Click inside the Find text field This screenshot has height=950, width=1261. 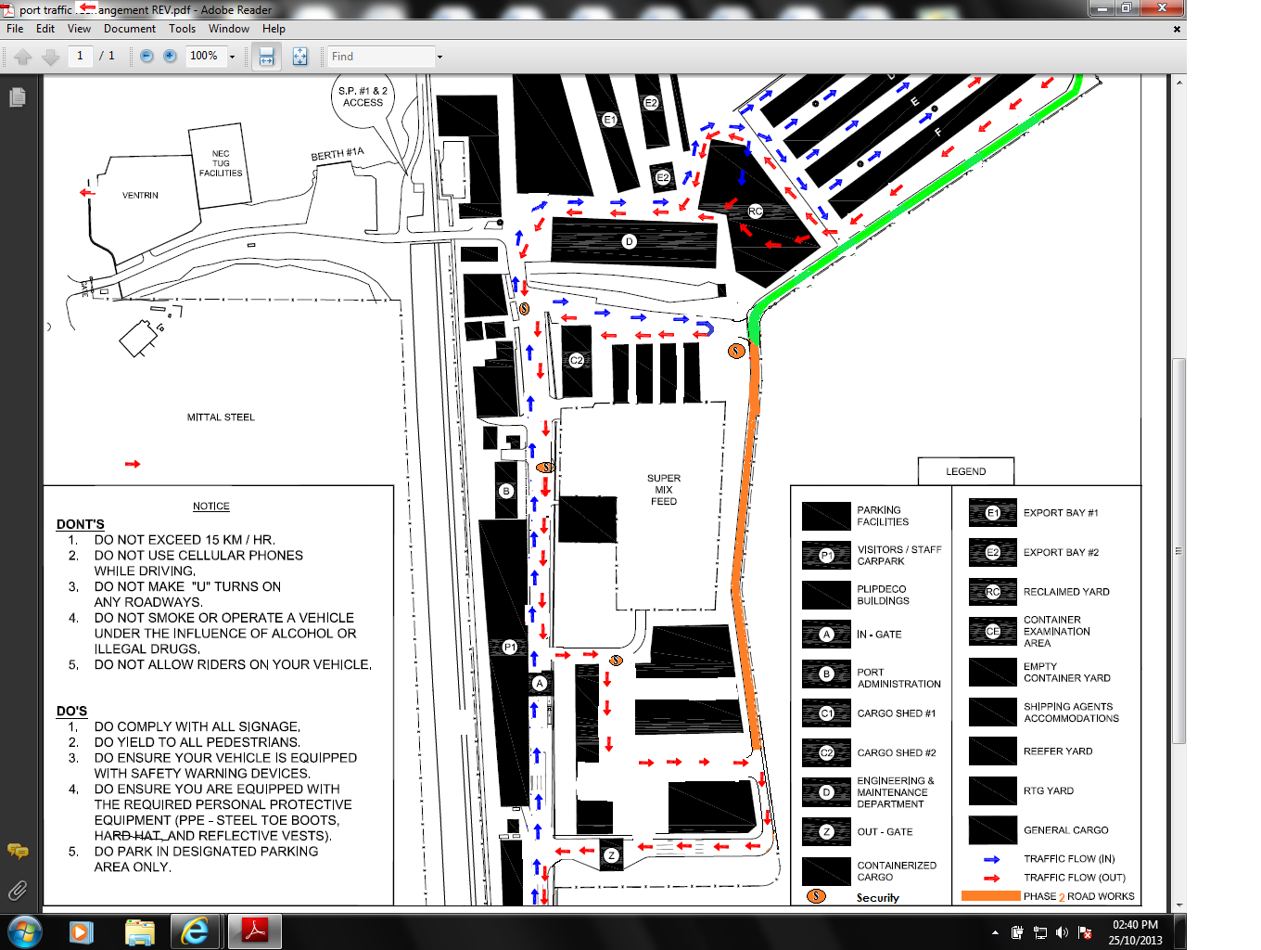pyautogui.click(x=380, y=57)
